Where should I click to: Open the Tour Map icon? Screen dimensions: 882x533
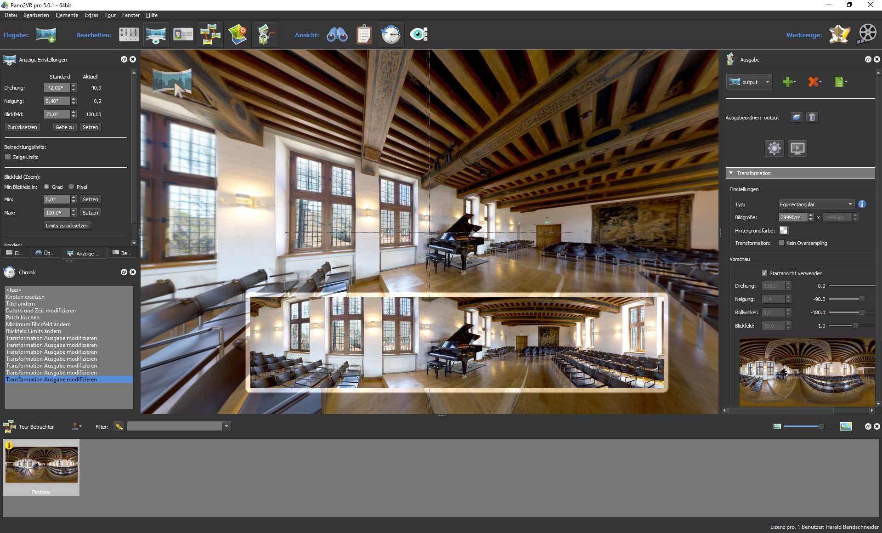(237, 35)
